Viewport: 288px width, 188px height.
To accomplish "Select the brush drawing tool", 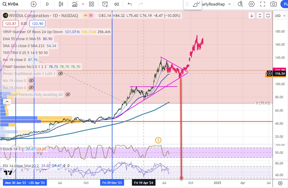I will pyautogui.click(x=196, y=4).
